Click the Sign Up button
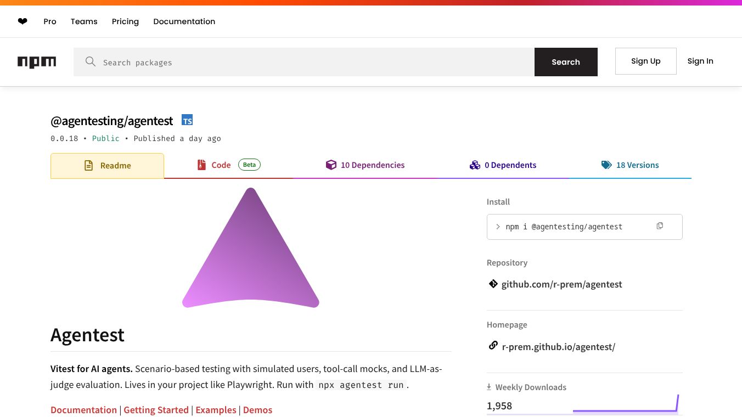The image size is (742, 417). (645, 61)
